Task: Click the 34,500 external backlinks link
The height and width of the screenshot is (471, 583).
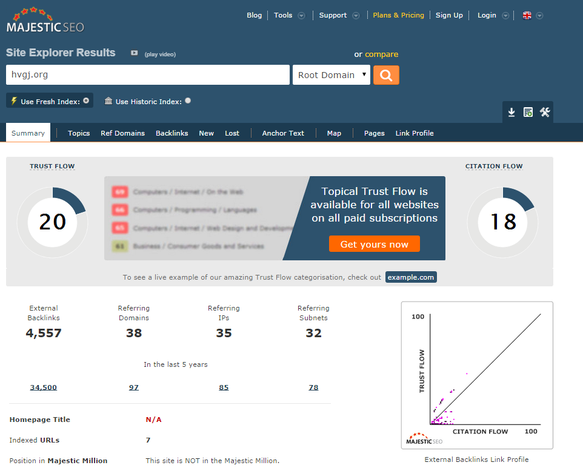Action: 44,387
